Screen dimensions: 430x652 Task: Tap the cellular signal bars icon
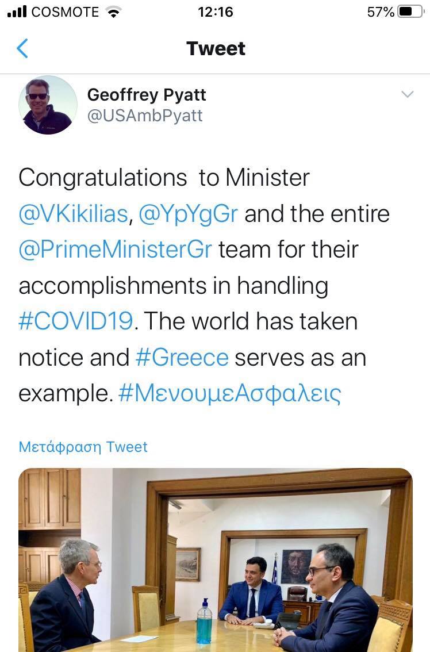[16, 12]
